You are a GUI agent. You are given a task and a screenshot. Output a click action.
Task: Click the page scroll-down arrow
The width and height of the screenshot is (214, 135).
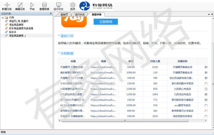pyautogui.click(x=213, y=128)
